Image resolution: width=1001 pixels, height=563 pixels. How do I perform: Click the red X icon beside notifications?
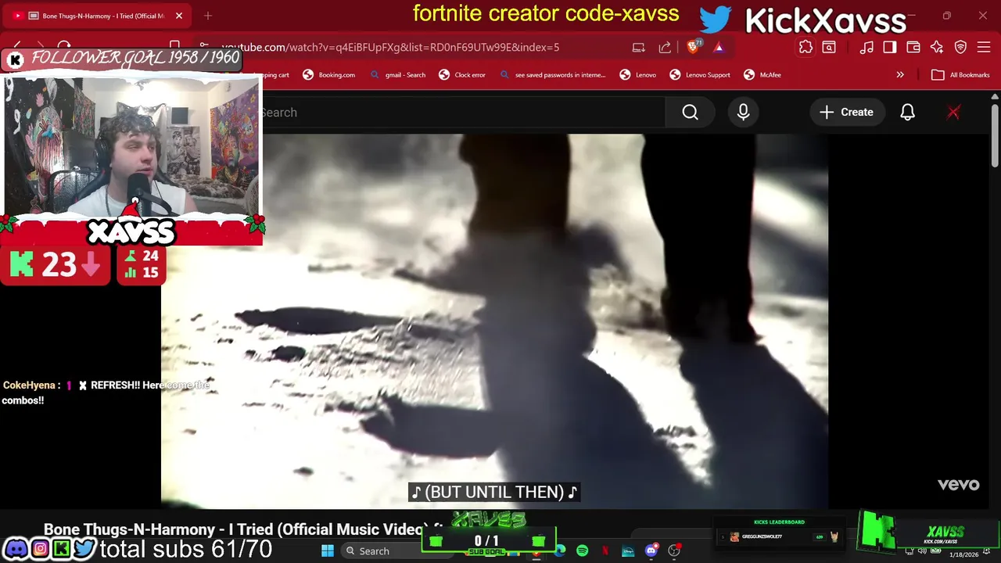953,113
